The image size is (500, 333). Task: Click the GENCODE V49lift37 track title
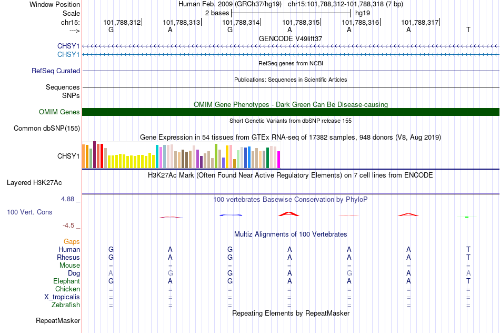pos(291,38)
